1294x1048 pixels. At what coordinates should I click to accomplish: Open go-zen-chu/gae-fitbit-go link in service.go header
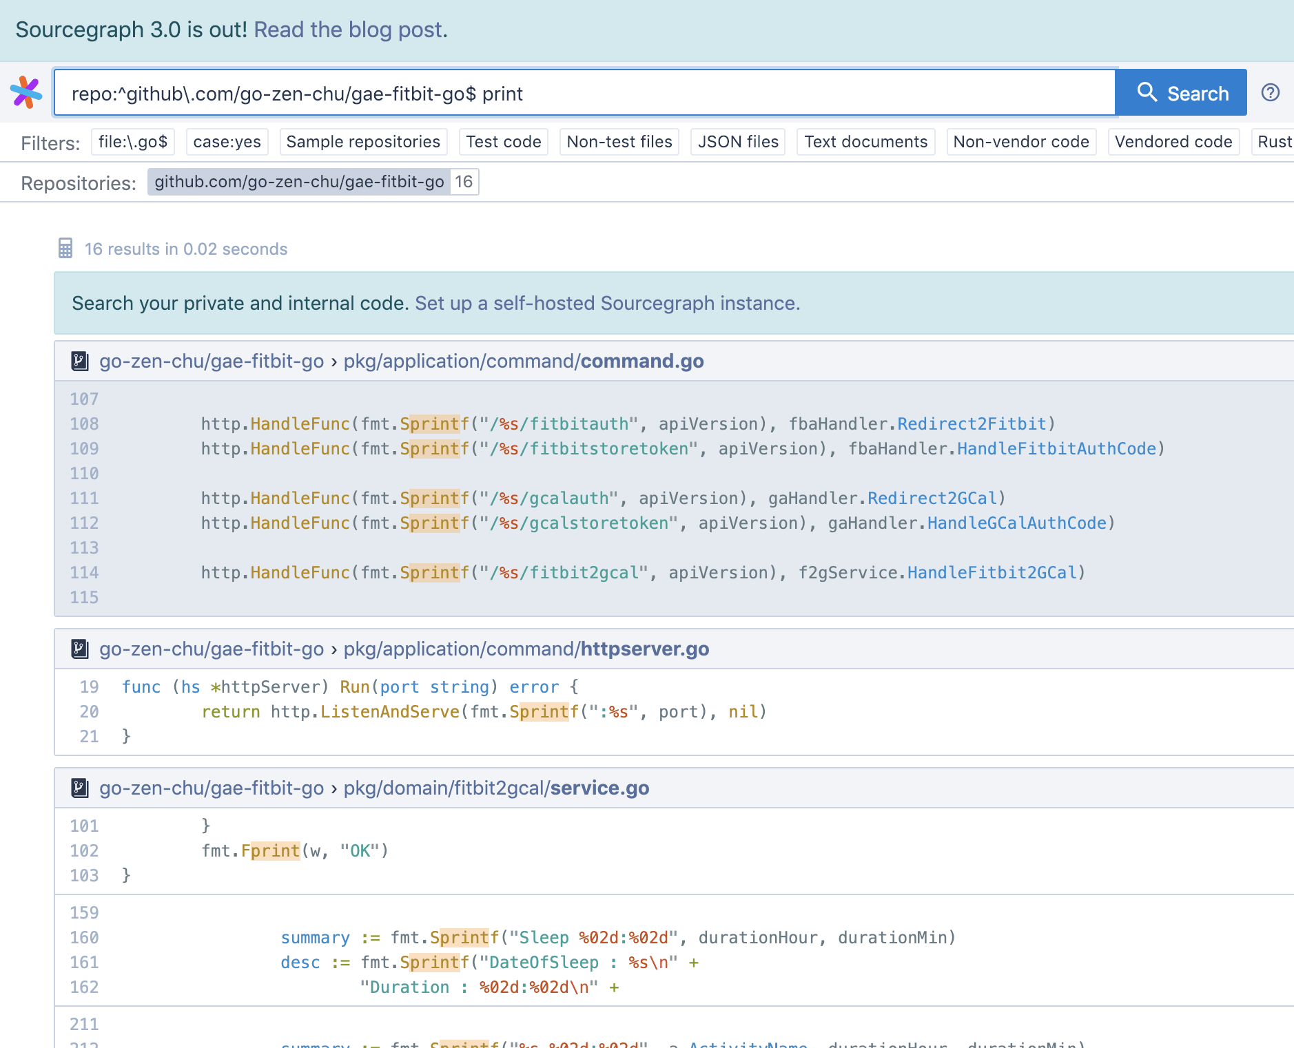(x=212, y=788)
